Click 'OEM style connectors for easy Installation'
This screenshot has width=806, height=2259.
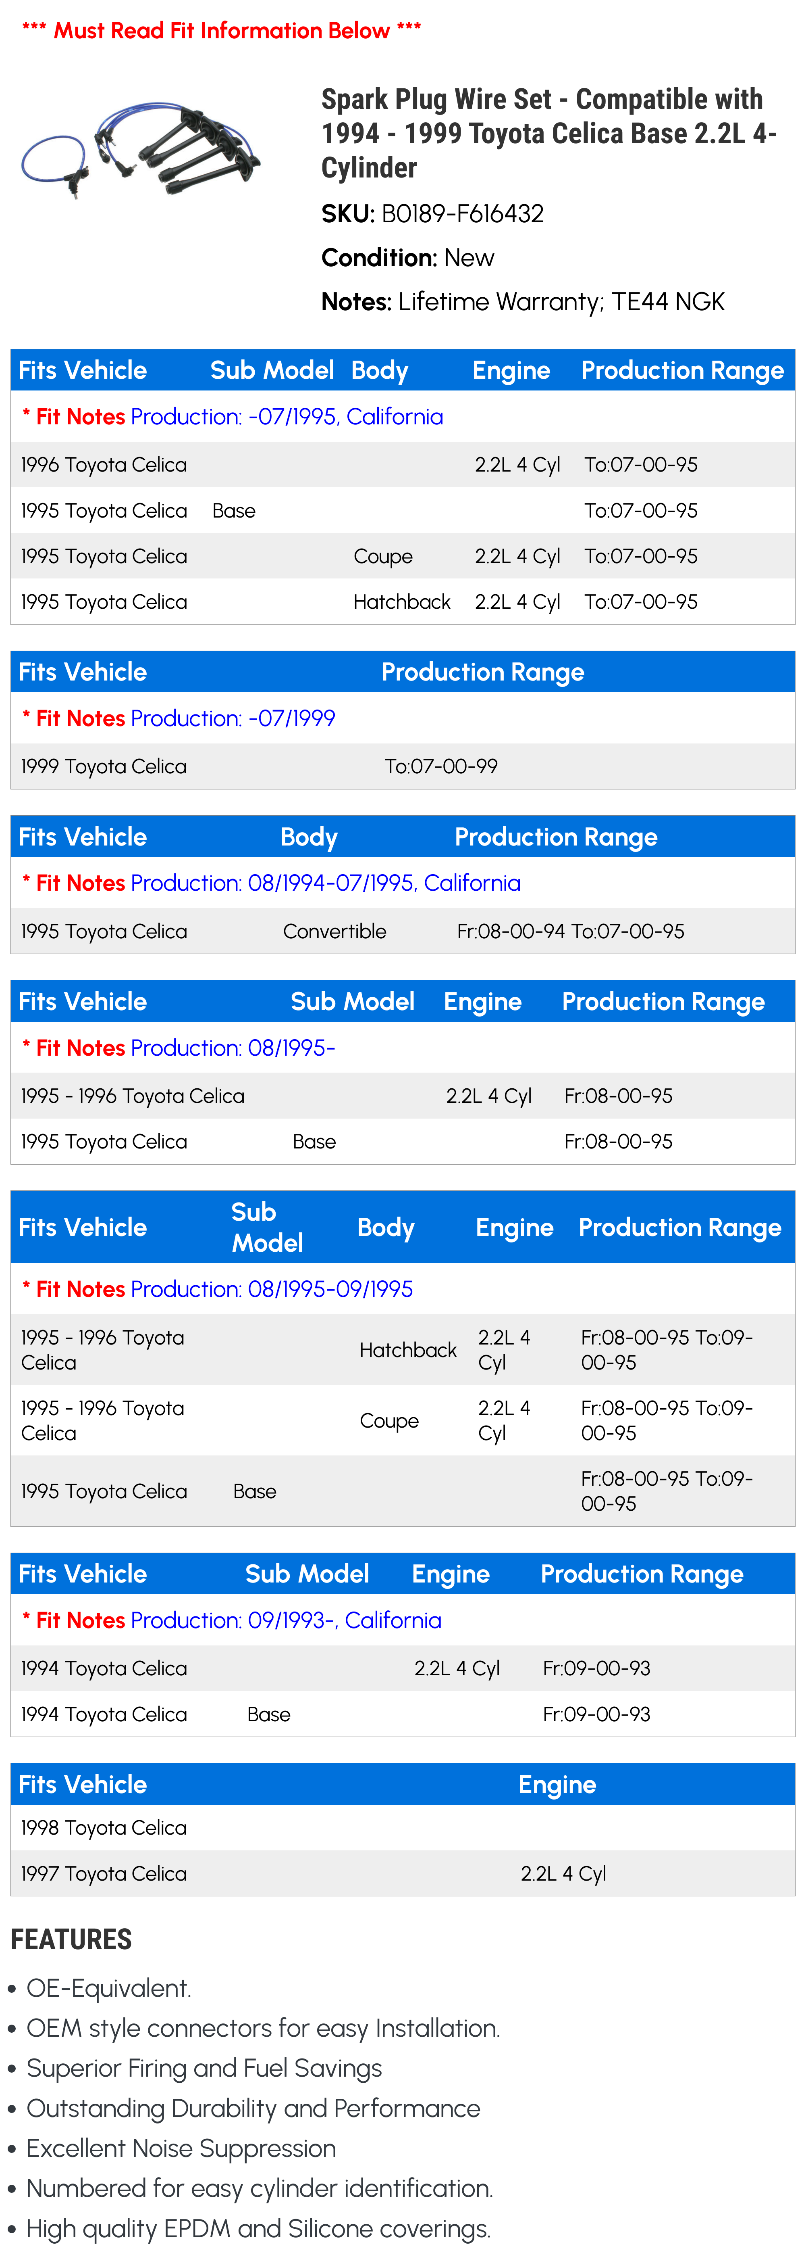point(263,2028)
